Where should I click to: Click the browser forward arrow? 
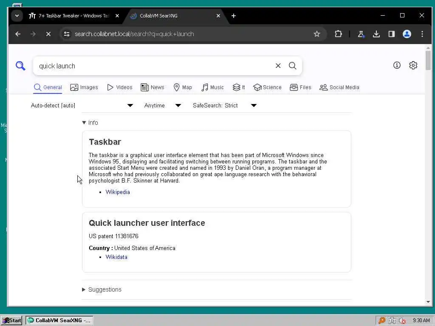33,34
